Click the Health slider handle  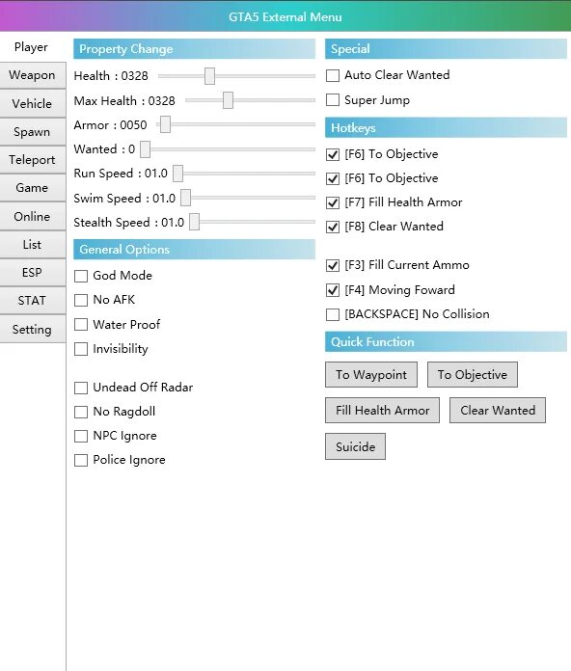tap(209, 76)
